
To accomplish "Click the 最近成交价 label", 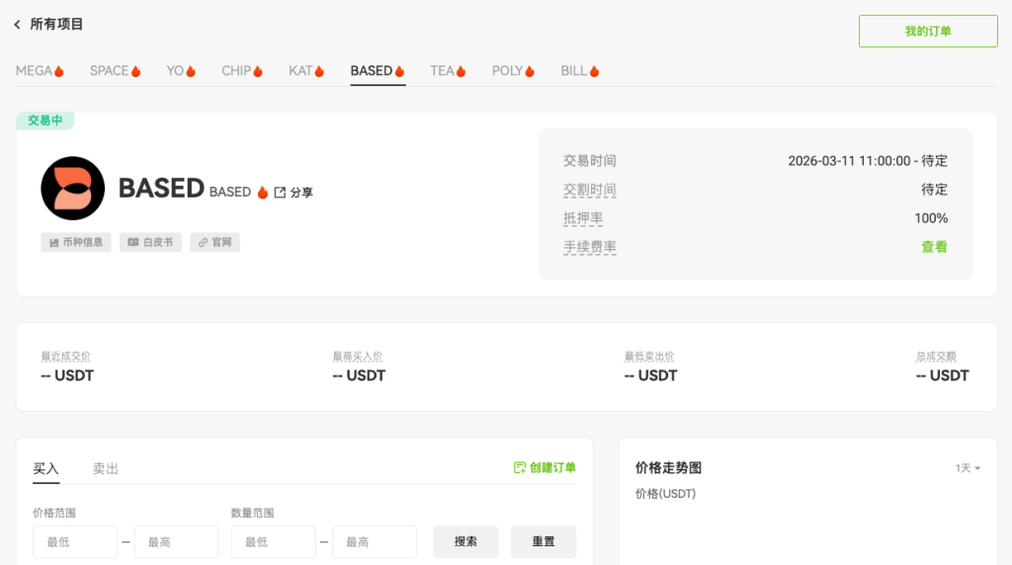I will click(66, 356).
